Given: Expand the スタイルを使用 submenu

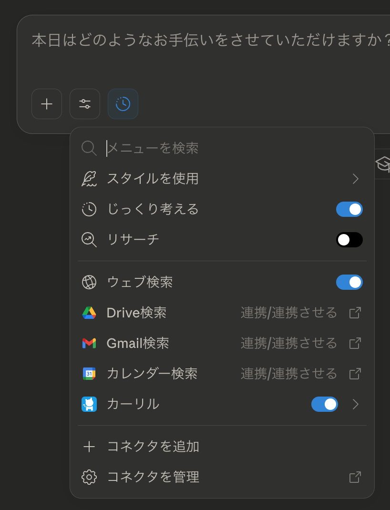Looking at the screenshot, I should [x=355, y=179].
